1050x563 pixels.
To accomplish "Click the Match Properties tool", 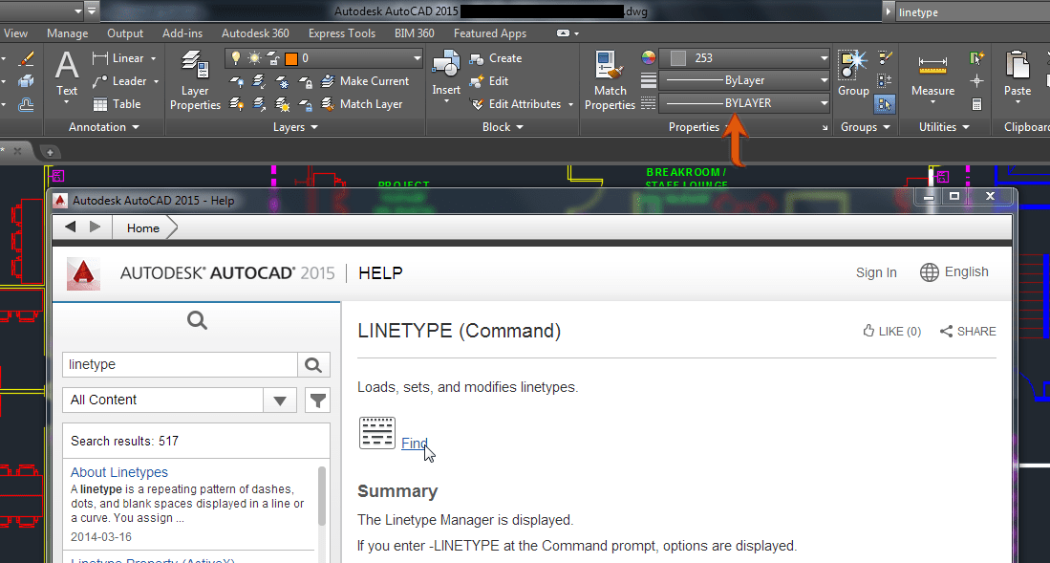I will tap(611, 80).
